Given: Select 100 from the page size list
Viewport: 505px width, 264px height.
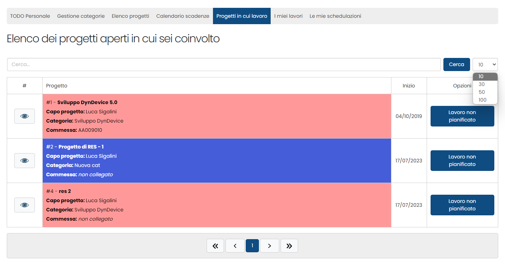Looking at the screenshot, I should tap(482, 100).
